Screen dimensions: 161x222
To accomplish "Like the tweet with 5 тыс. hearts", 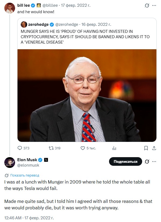I will [83, 148].
